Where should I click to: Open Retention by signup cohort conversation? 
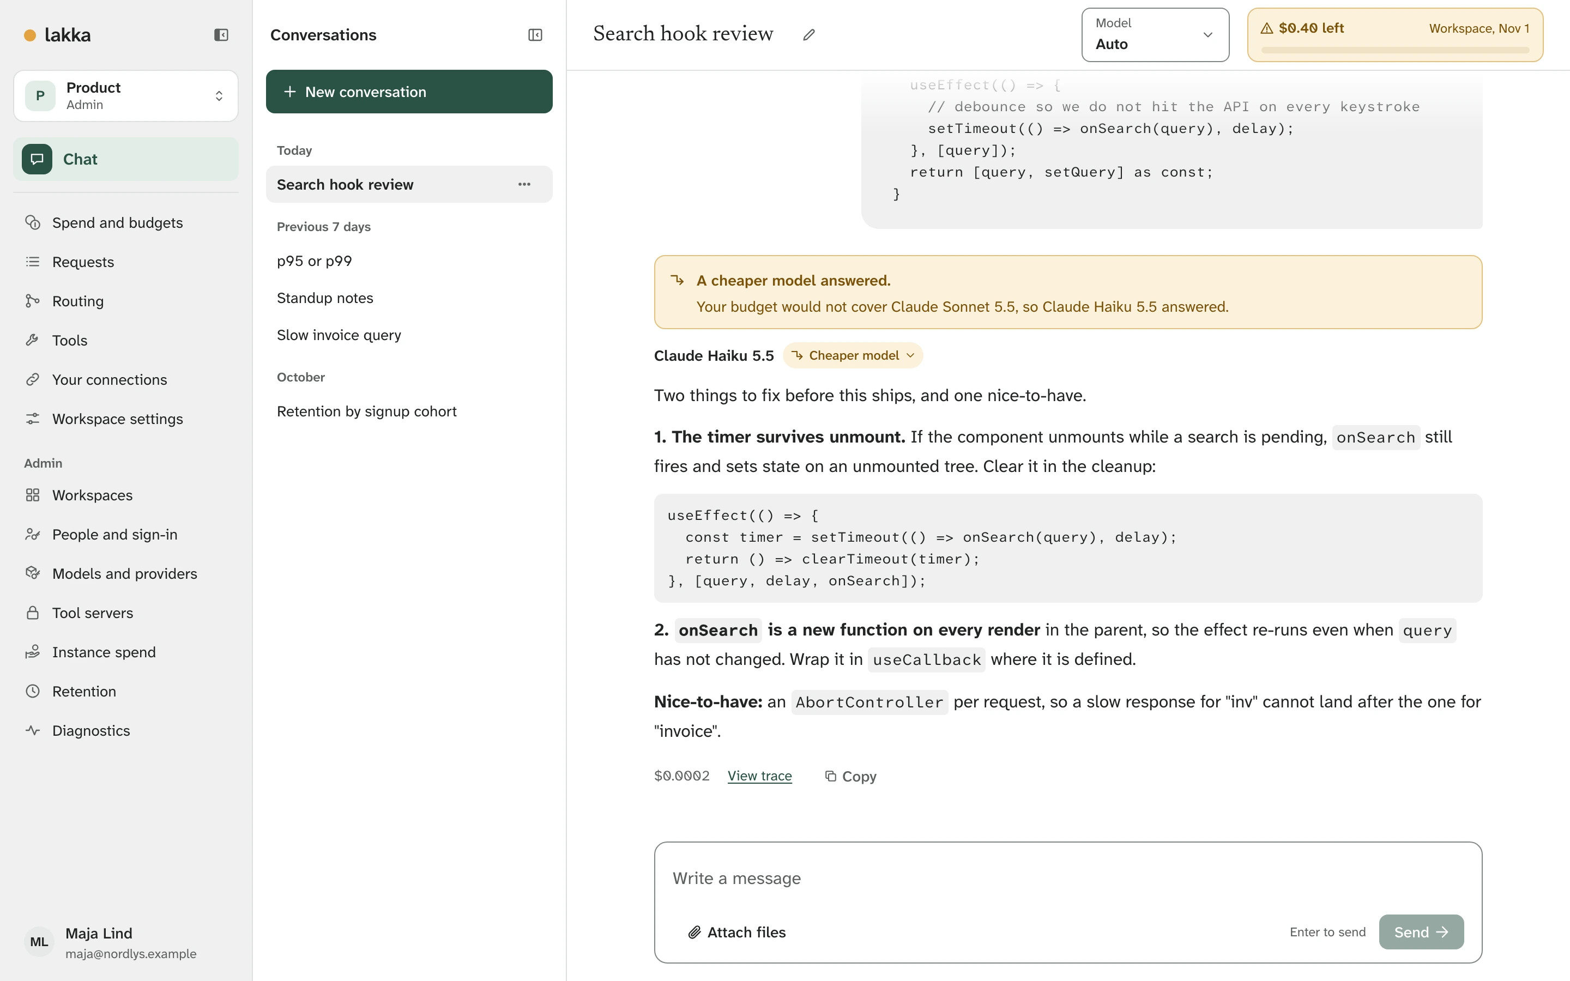409,411
